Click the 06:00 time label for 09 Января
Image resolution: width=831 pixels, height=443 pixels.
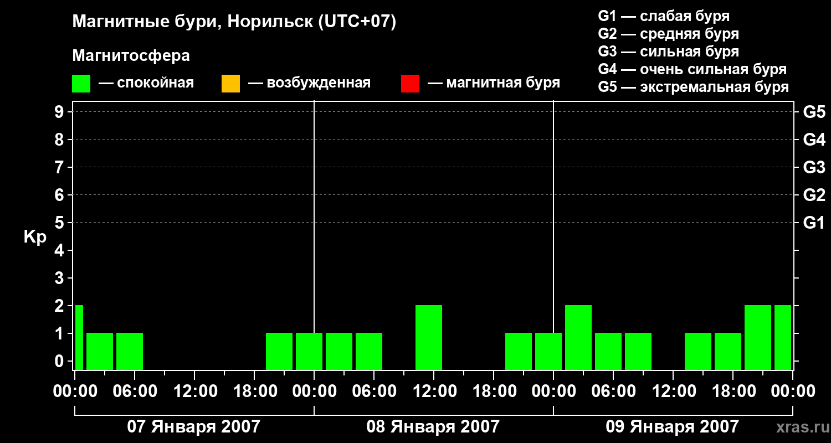pyautogui.click(x=613, y=391)
